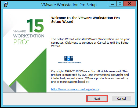This screenshot has height=108, width=138.
Task: Click the green PRO logo text
Action: [21, 42]
